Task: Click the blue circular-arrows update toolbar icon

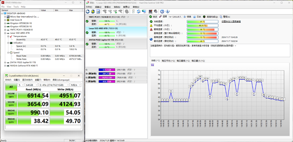Action: click(x=138, y=12)
